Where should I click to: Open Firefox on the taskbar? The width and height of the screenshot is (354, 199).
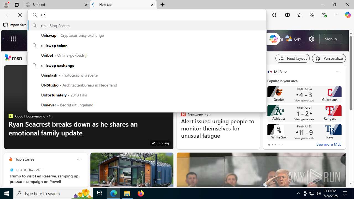point(141,193)
